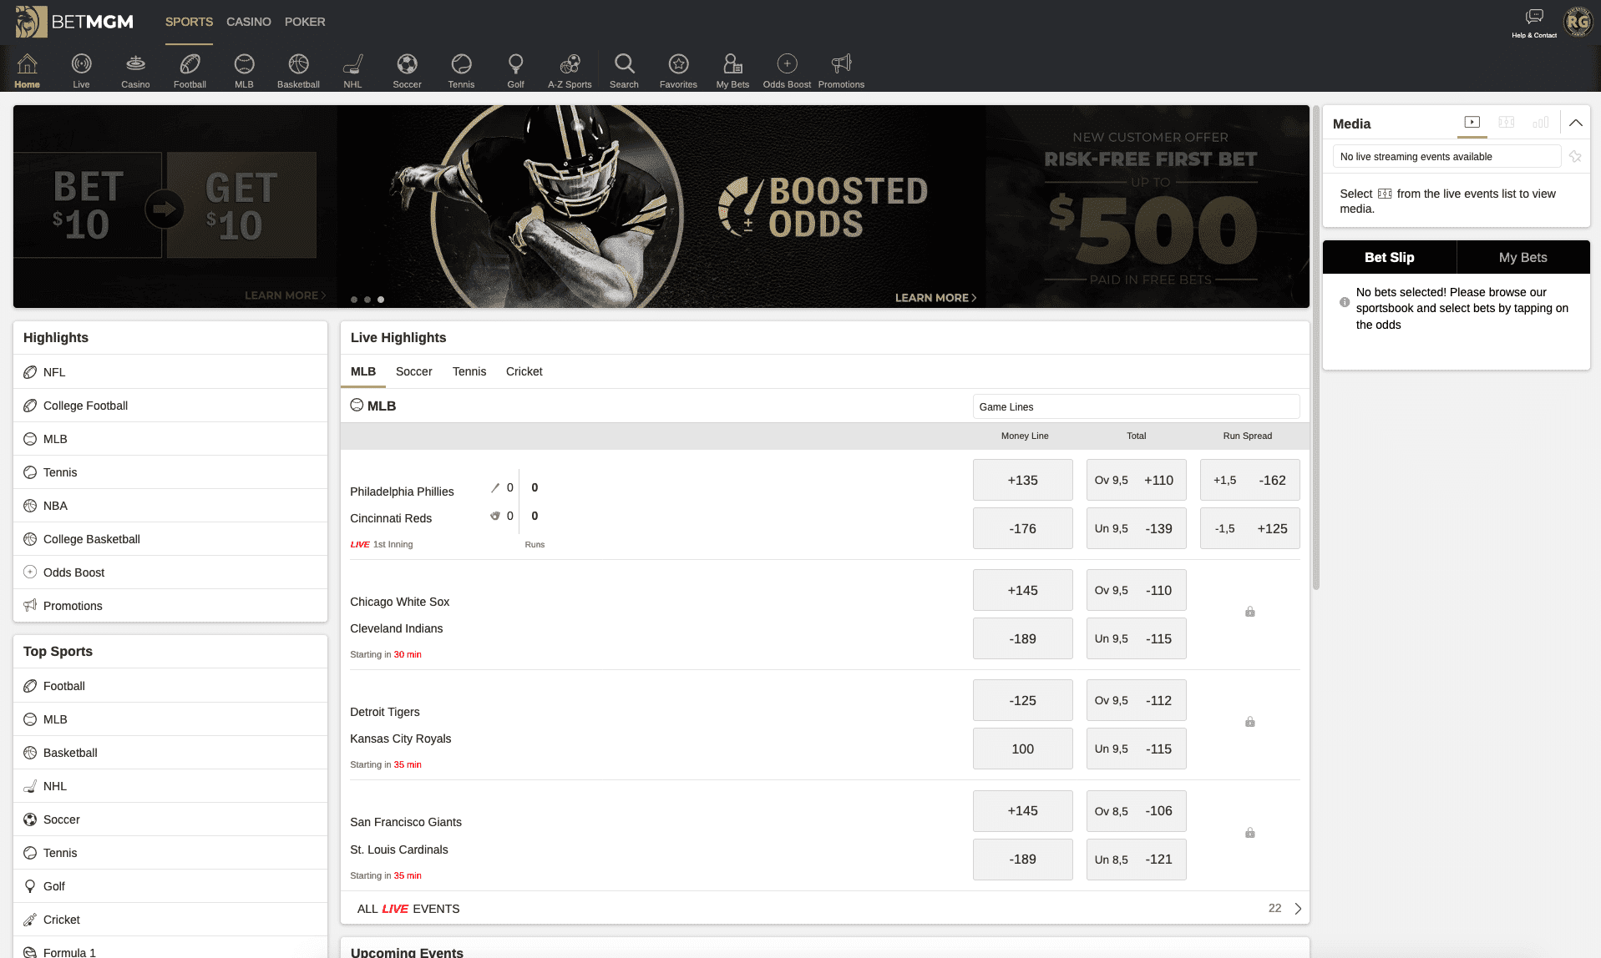
Task: Click LEARN MORE on the Boosted Odds banner
Action: (935, 298)
